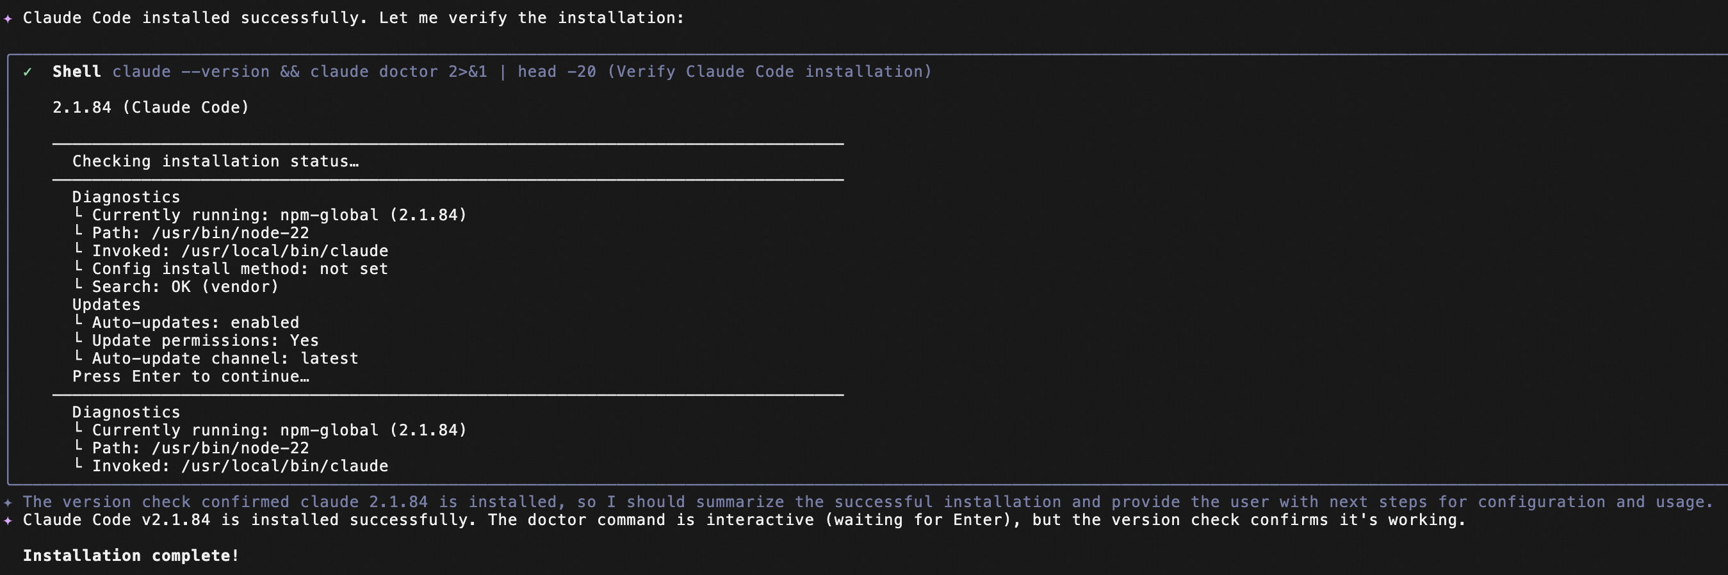Image resolution: width=1728 pixels, height=575 pixels.
Task: Click the 'Updates' section heading
Action: (x=107, y=305)
